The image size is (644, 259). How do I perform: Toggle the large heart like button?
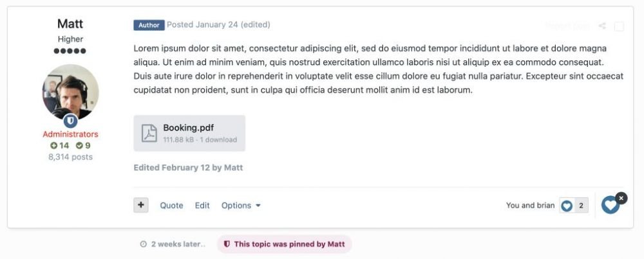pyautogui.click(x=610, y=206)
